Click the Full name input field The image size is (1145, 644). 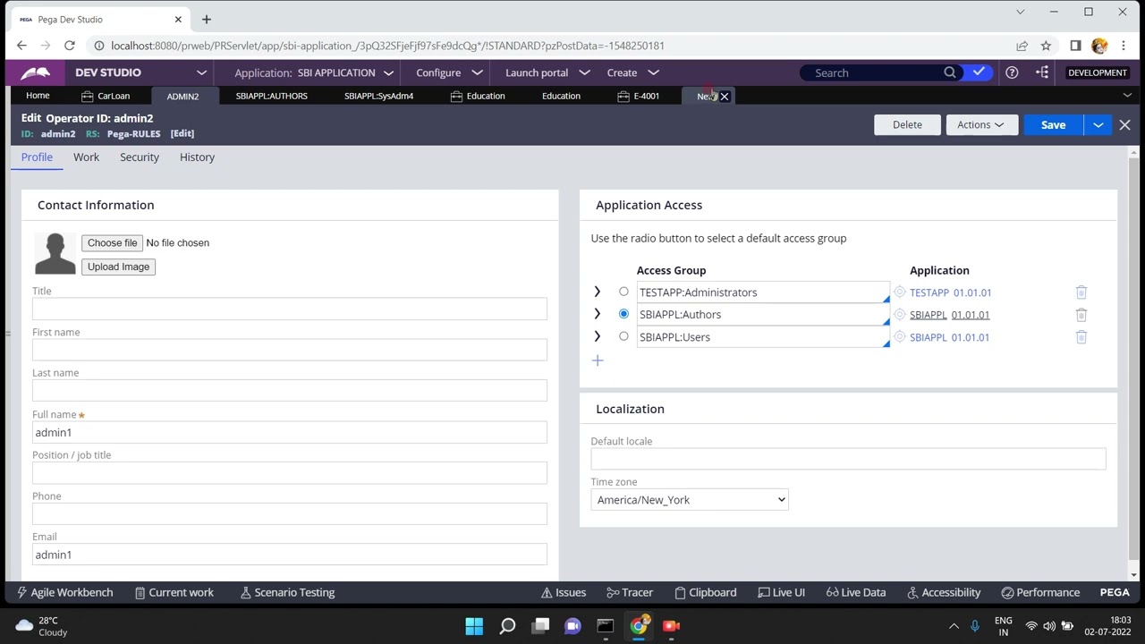[289, 433]
